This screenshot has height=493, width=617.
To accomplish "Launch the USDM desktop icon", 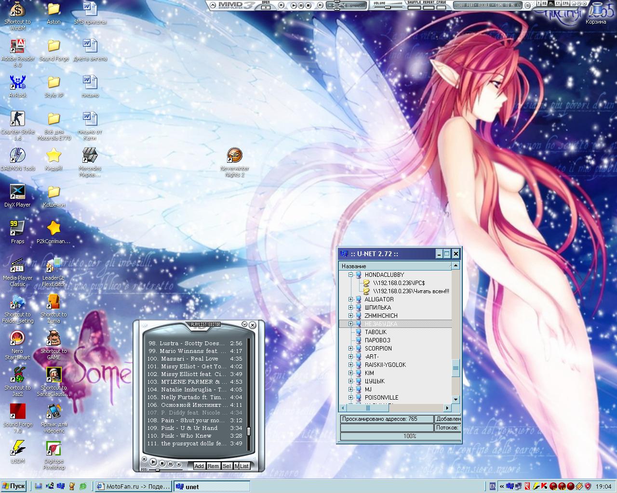I will 17,452.
